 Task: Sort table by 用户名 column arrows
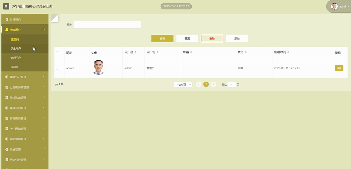click(135, 52)
